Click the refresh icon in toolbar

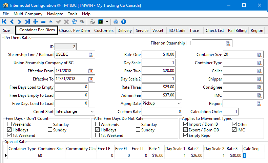pyautogui.click(x=74, y=22)
